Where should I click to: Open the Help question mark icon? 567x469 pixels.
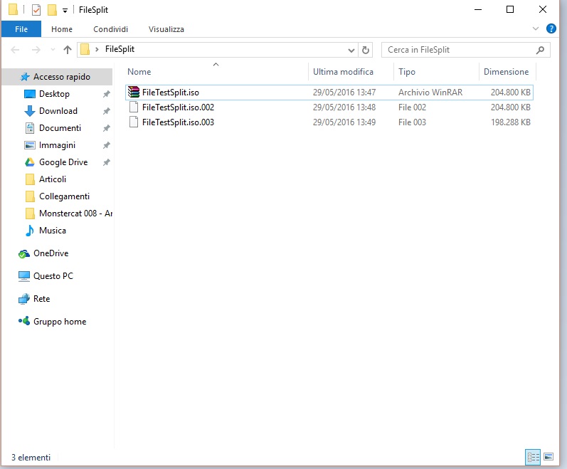pyautogui.click(x=551, y=29)
